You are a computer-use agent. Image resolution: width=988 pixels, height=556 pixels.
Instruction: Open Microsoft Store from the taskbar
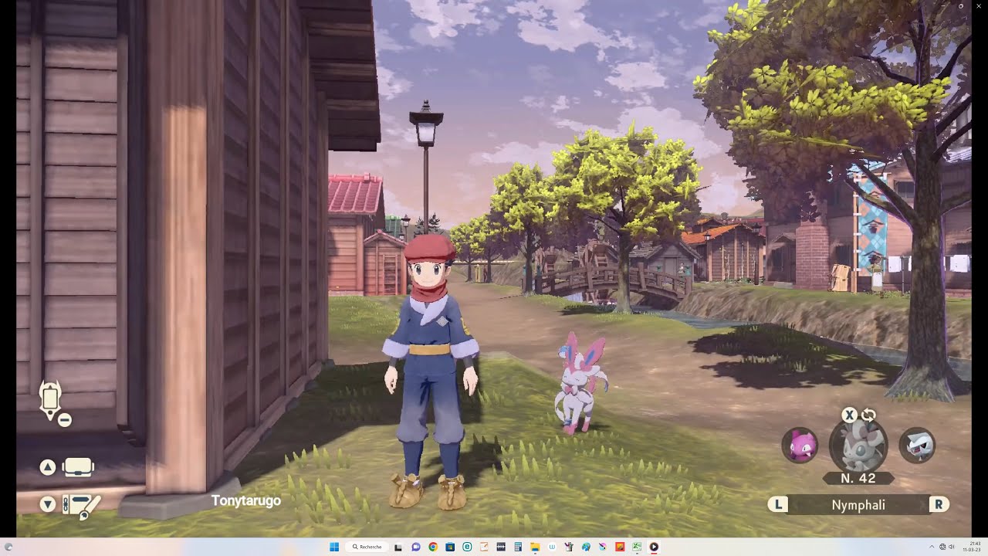click(450, 547)
